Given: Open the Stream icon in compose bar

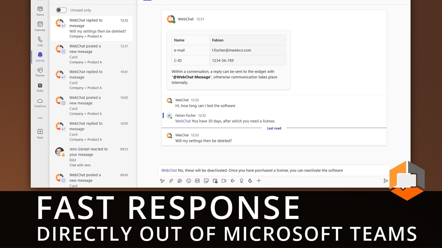Looking at the screenshot, I should 233,181.
